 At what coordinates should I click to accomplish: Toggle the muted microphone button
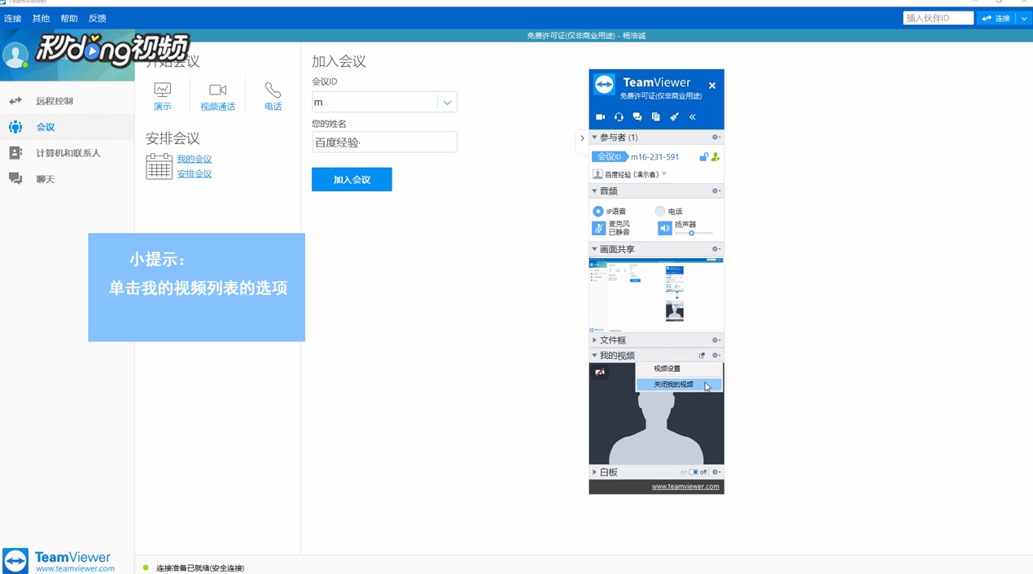click(599, 229)
